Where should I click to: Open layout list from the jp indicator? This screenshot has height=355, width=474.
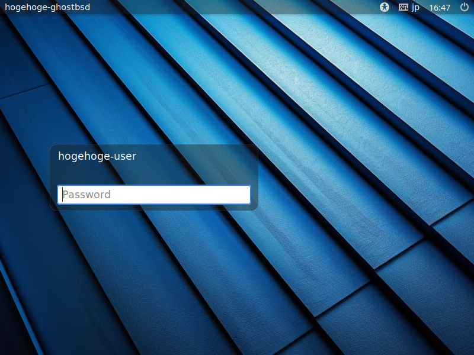click(415, 8)
